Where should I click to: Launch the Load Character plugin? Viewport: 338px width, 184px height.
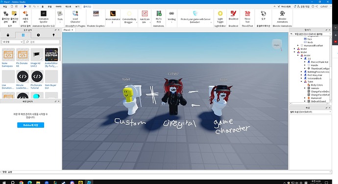point(75,17)
